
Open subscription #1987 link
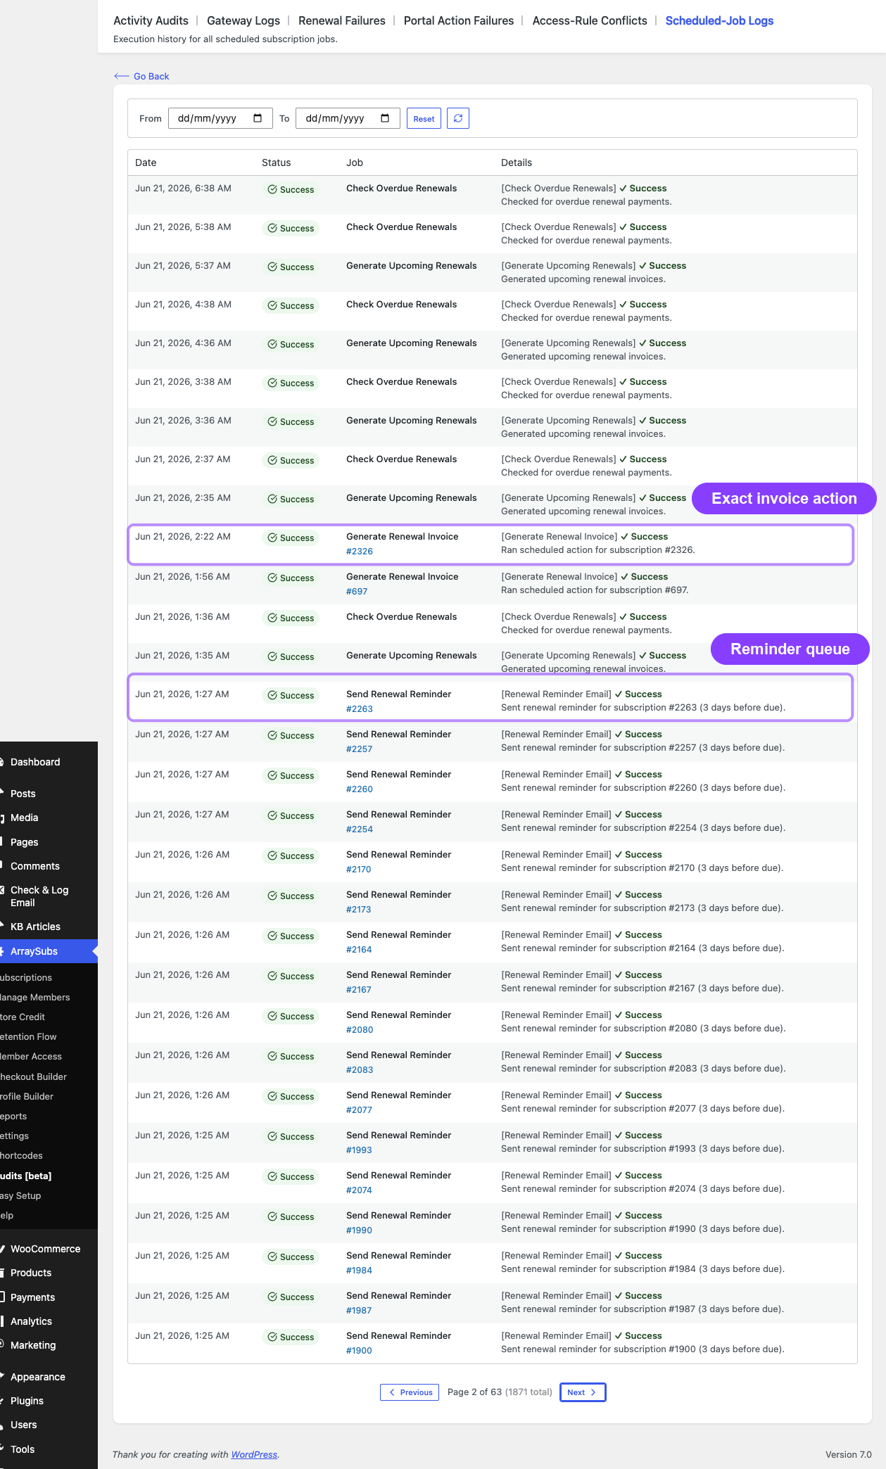click(359, 1311)
